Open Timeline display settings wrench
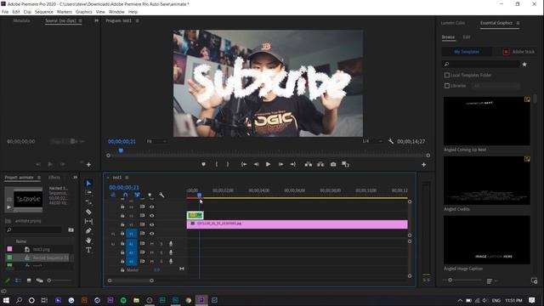The image size is (544, 306). click(x=161, y=195)
